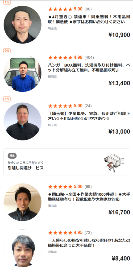Open the 1位 ranked mover's profile photo
The width and height of the screenshot is (133, 273).
tap(23, 25)
